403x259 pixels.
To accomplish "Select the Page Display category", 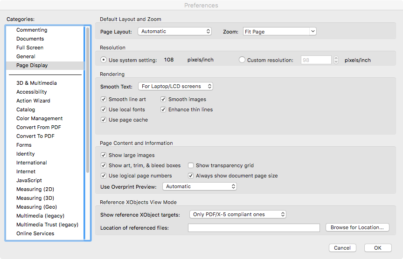I will point(45,66).
